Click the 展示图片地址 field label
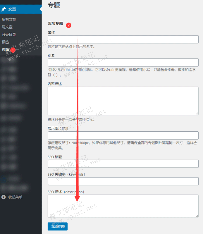Viewport: 203px width, 234px height. point(58,128)
